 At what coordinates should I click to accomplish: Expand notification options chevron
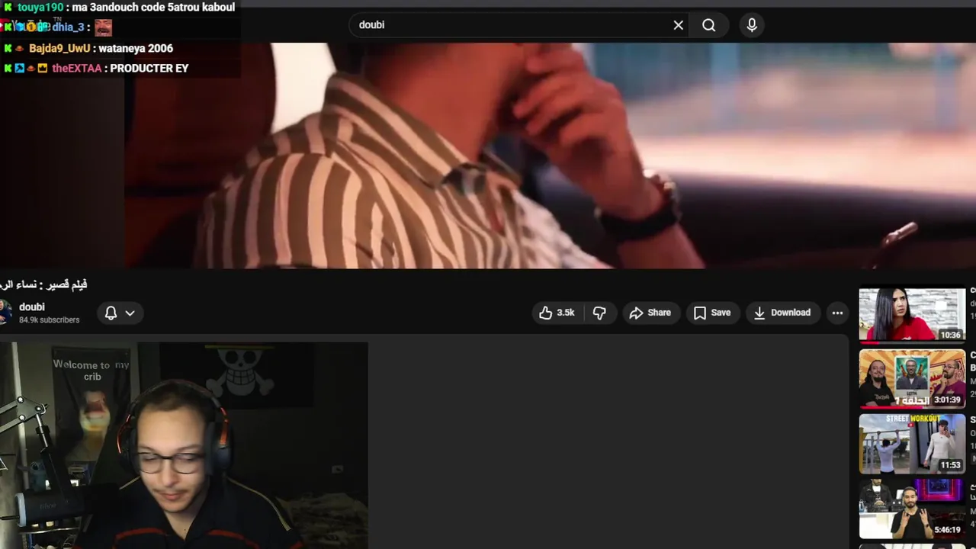[x=130, y=313]
